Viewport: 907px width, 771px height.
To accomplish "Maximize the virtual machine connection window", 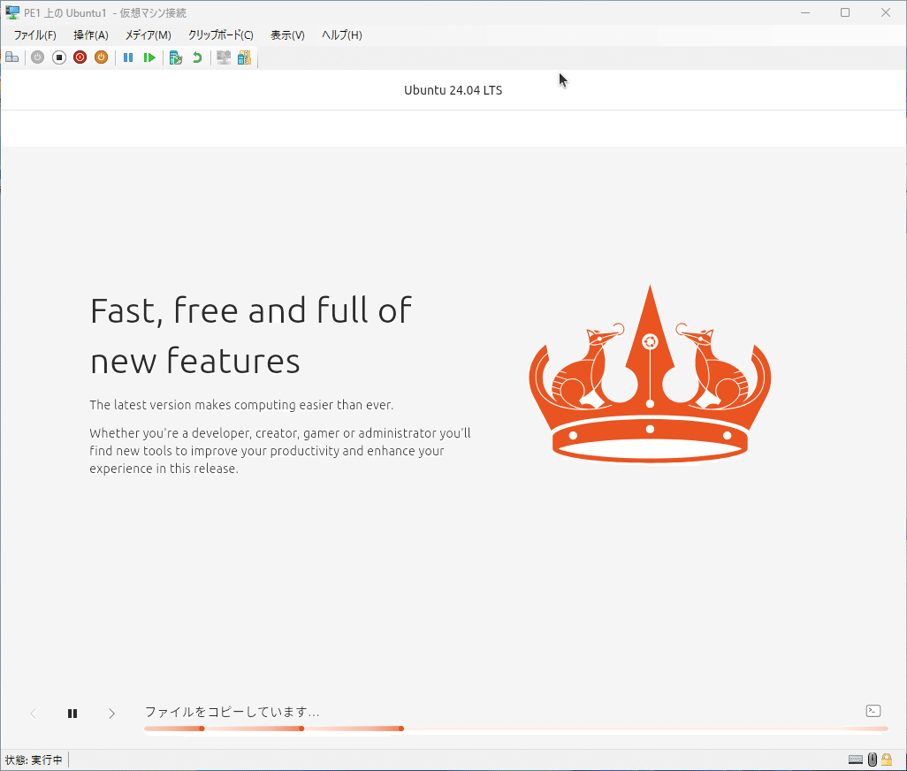I will coord(845,12).
